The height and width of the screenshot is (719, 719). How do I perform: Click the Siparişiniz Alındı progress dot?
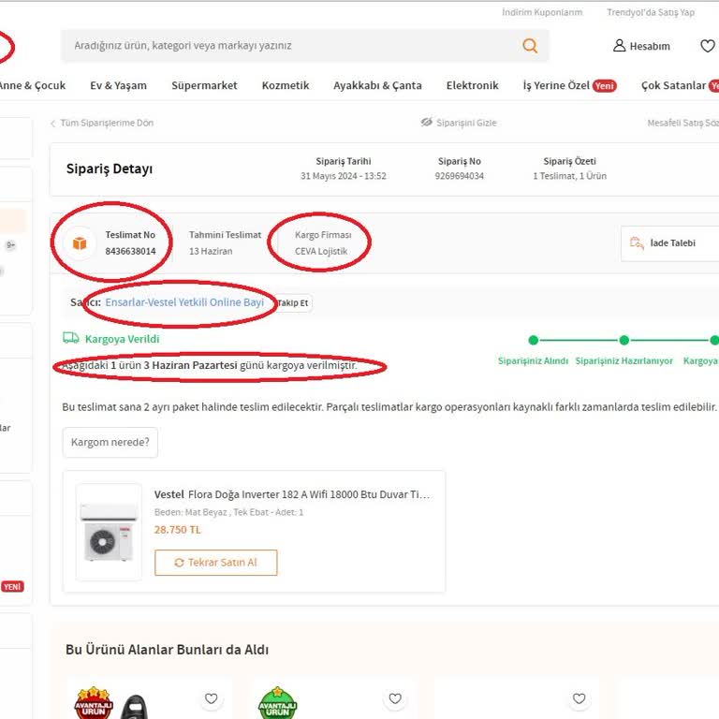click(x=533, y=340)
